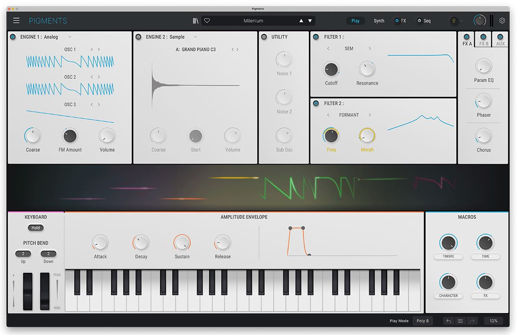Open dropdown next to lightbulb icon

tap(461, 21)
